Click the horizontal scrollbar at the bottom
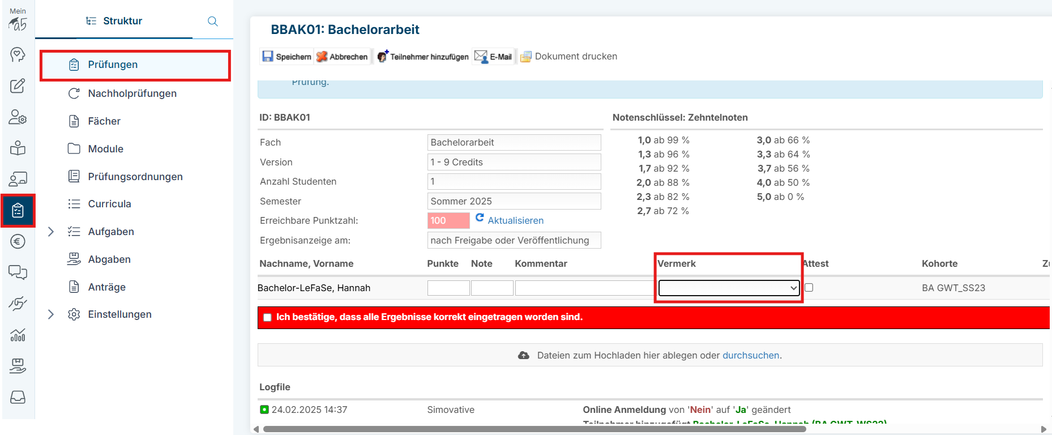Screen dimensions: 1052x435 [x=534, y=429]
